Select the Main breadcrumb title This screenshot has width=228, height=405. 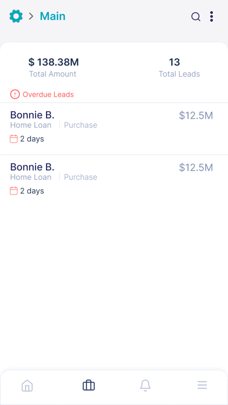(53, 16)
